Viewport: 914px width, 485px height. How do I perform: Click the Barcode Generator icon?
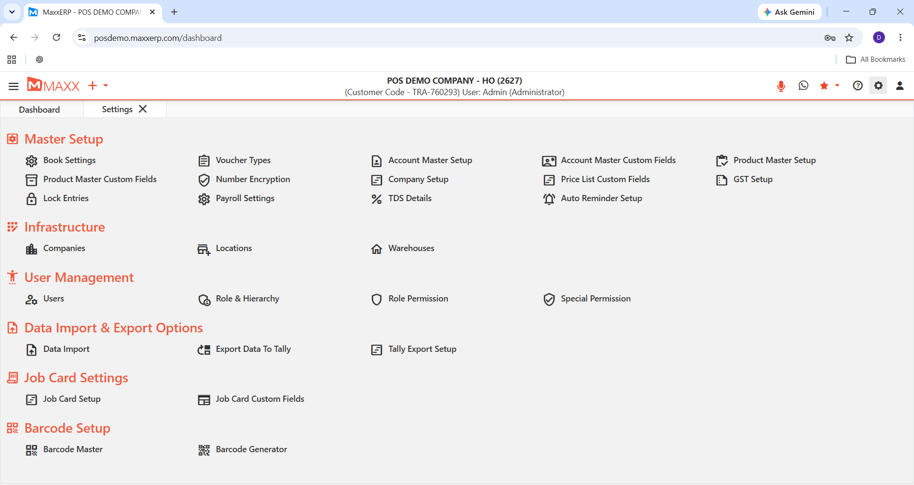(x=204, y=450)
